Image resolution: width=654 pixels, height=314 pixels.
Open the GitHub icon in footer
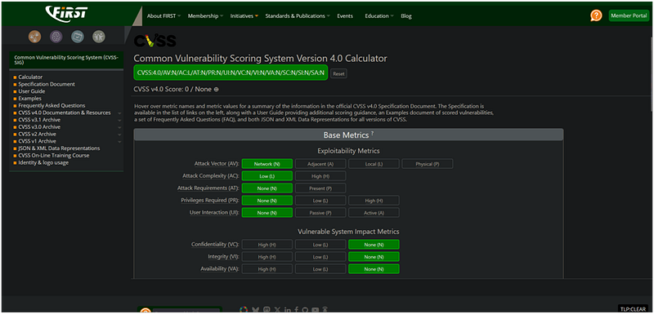pyautogui.click(x=305, y=310)
